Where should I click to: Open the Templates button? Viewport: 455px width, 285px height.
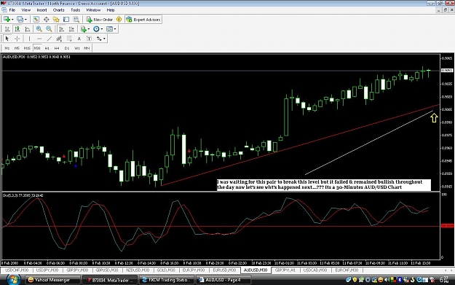pyautogui.click(x=109, y=29)
